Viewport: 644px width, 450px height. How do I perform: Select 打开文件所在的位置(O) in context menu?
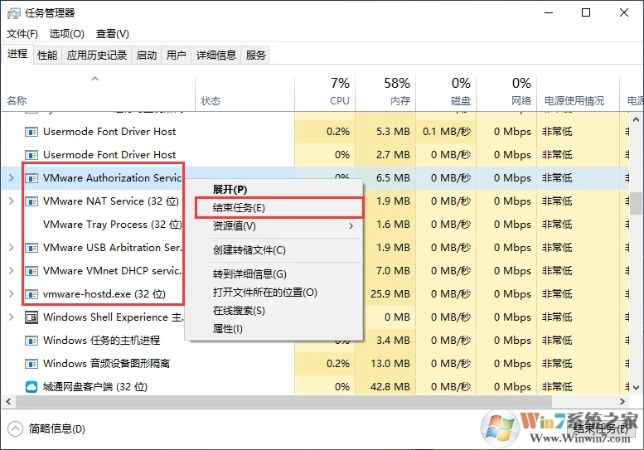(264, 293)
